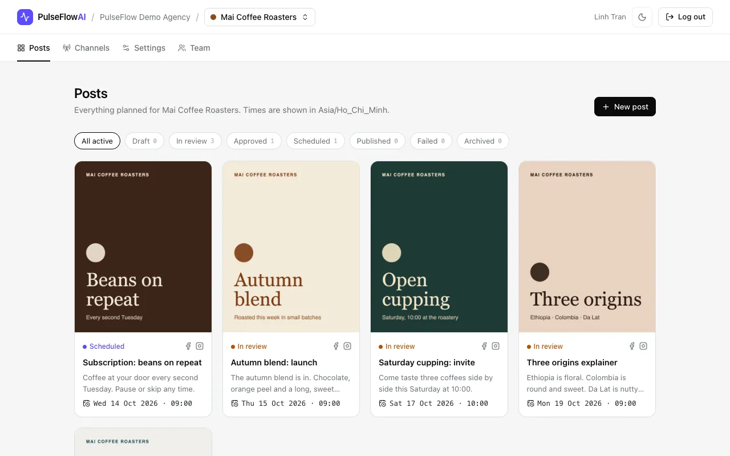730x456 pixels.
Task: Filter posts by Failed
Action: 431,141
